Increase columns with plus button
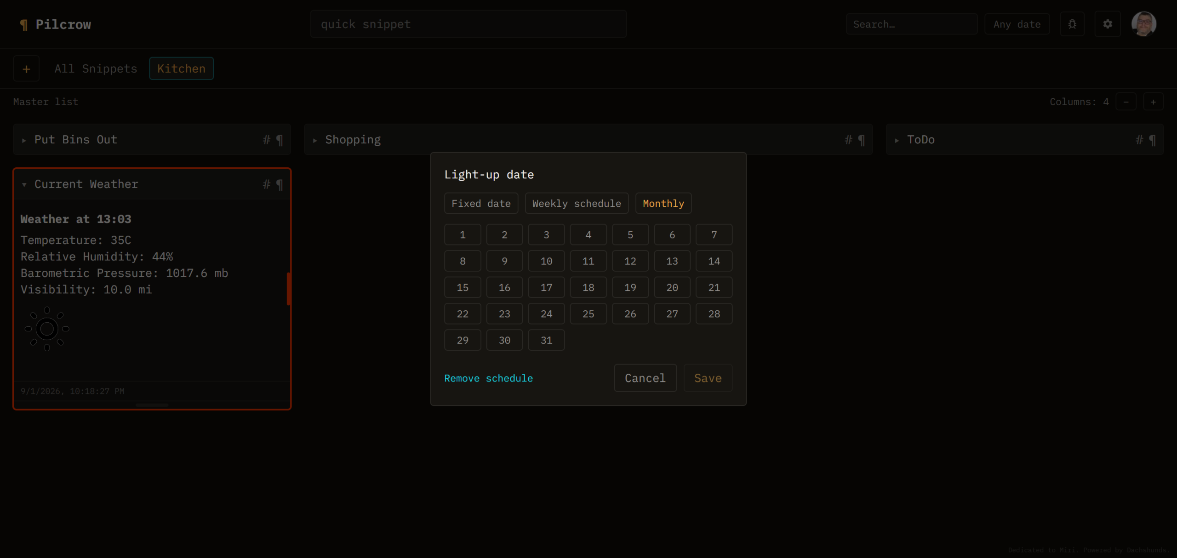Screen dimensions: 1177x558 1153,102
